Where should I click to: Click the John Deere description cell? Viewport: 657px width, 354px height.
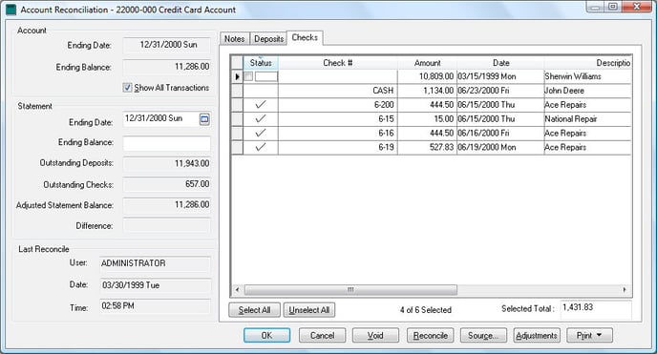588,91
